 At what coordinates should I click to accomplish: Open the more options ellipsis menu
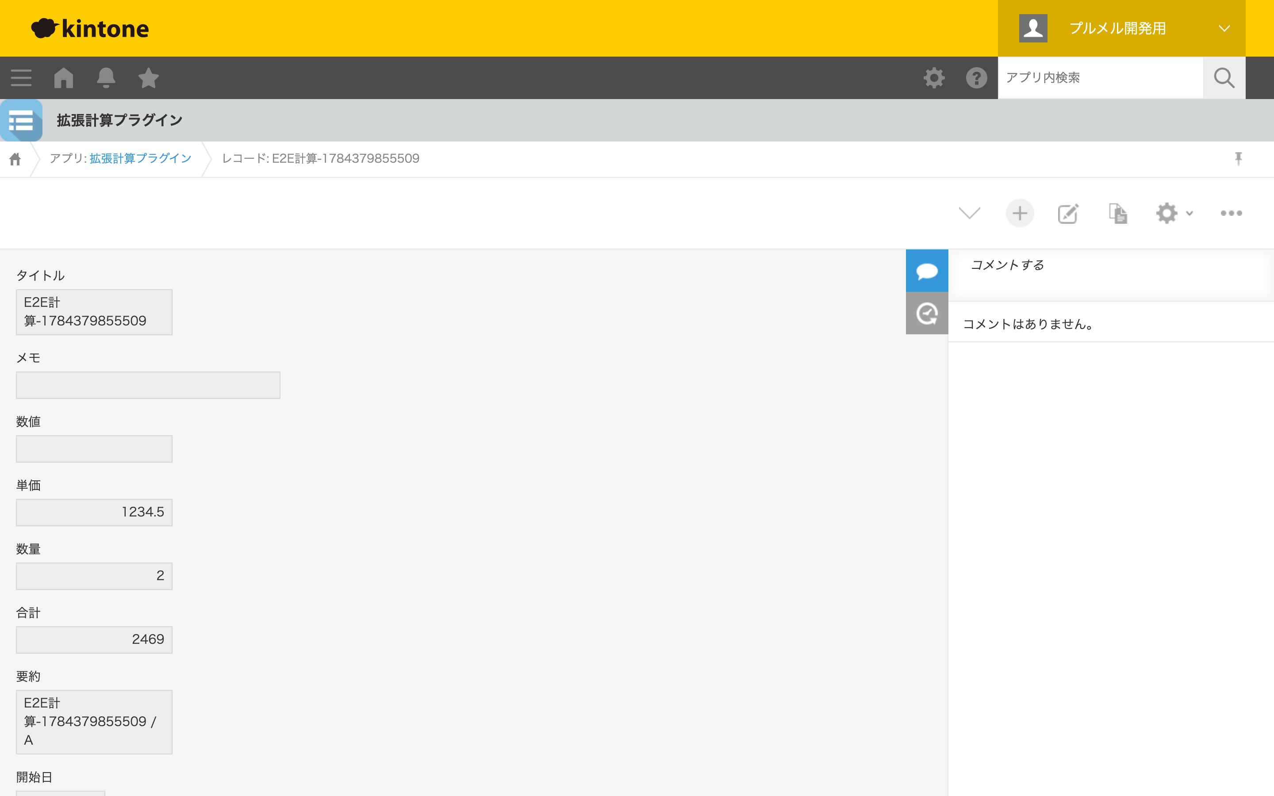[1232, 213]
